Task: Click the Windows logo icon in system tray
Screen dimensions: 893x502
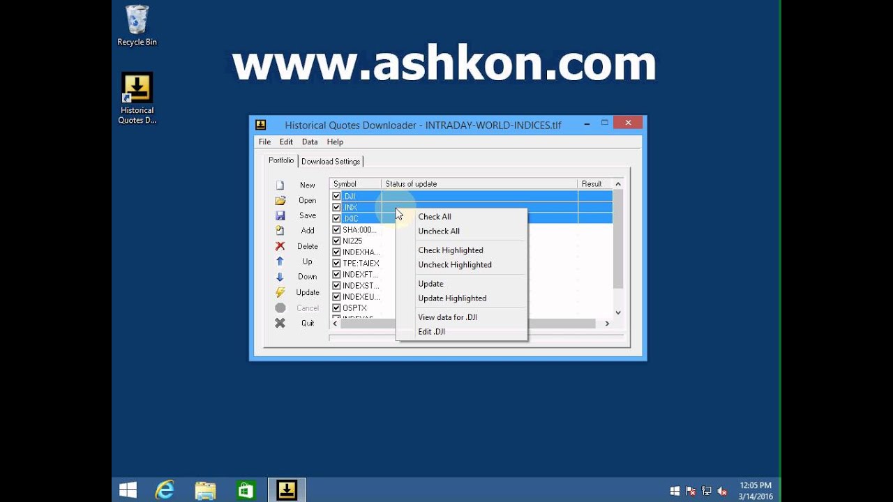Action: (x=675, y=491)
